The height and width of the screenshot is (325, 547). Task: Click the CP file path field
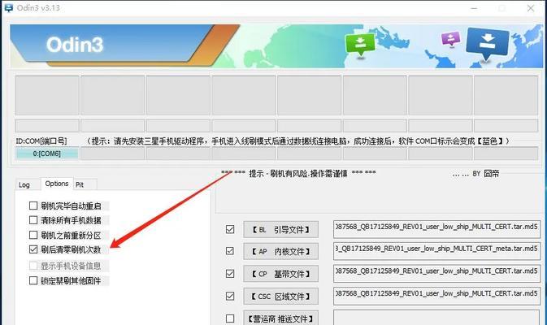pos(436,274)
